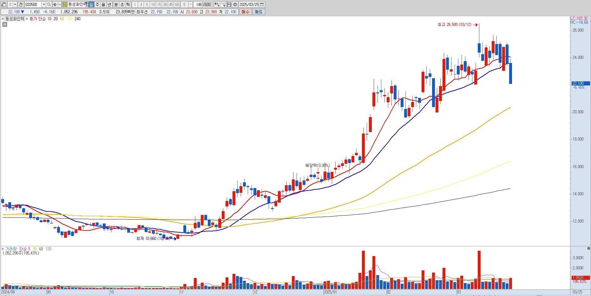Click the candle count field showing 146
The width and height of the screenshot is (591, 296).
point(199,4)
